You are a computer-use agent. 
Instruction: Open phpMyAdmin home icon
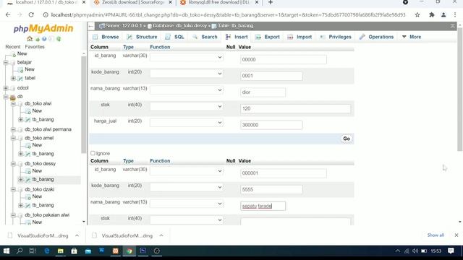pyautogui.click(x=30, y=39)
